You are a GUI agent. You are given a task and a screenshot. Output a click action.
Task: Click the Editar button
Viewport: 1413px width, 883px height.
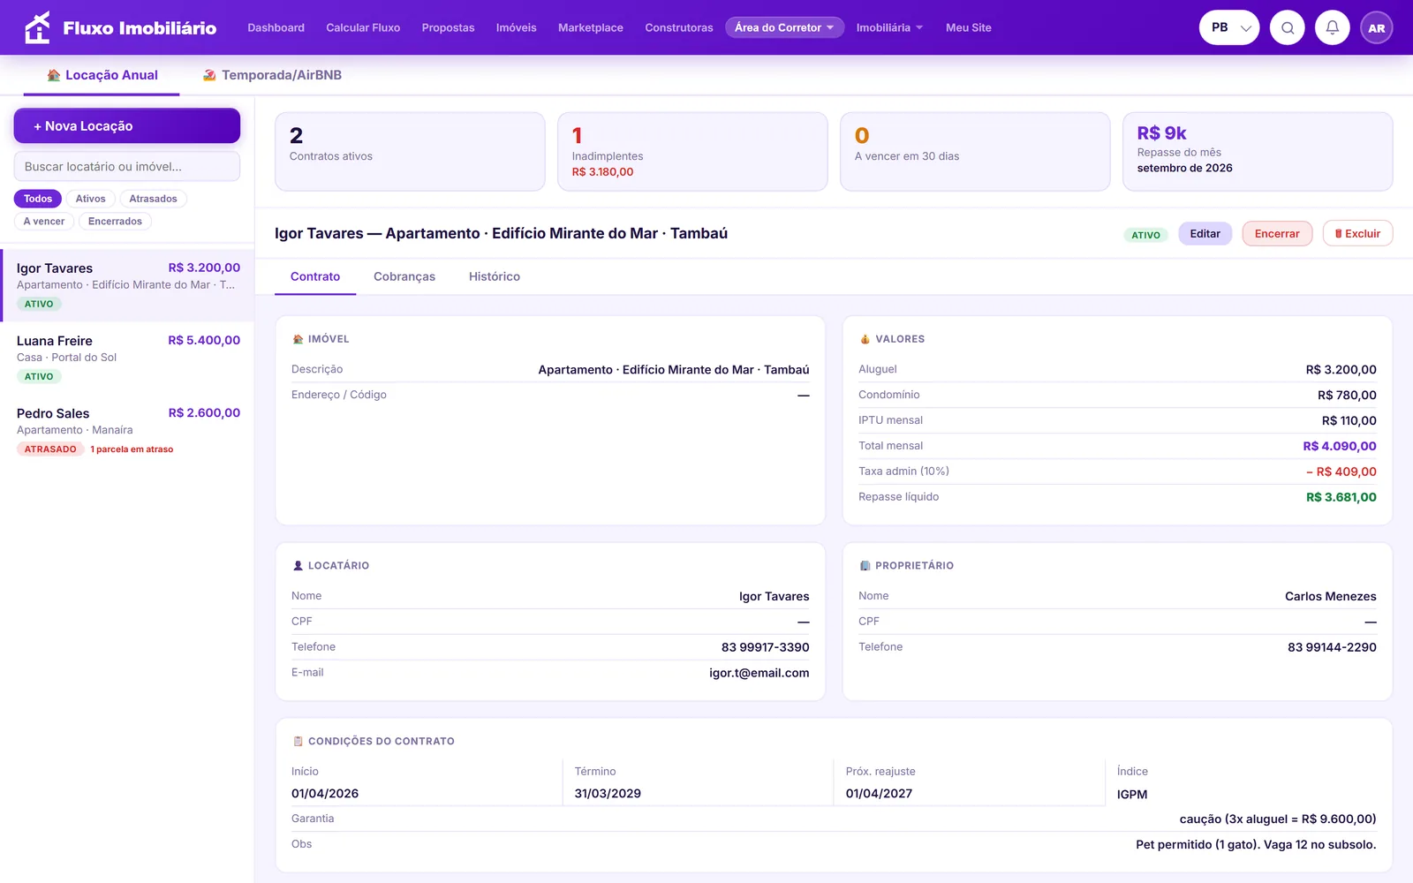(1205, 233)
